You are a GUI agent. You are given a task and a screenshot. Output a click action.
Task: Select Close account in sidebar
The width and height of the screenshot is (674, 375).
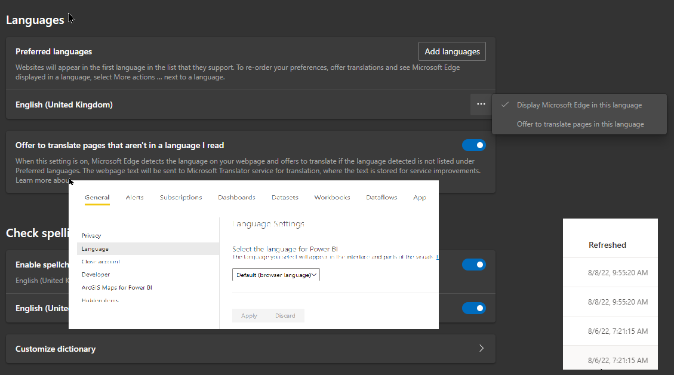100,262
